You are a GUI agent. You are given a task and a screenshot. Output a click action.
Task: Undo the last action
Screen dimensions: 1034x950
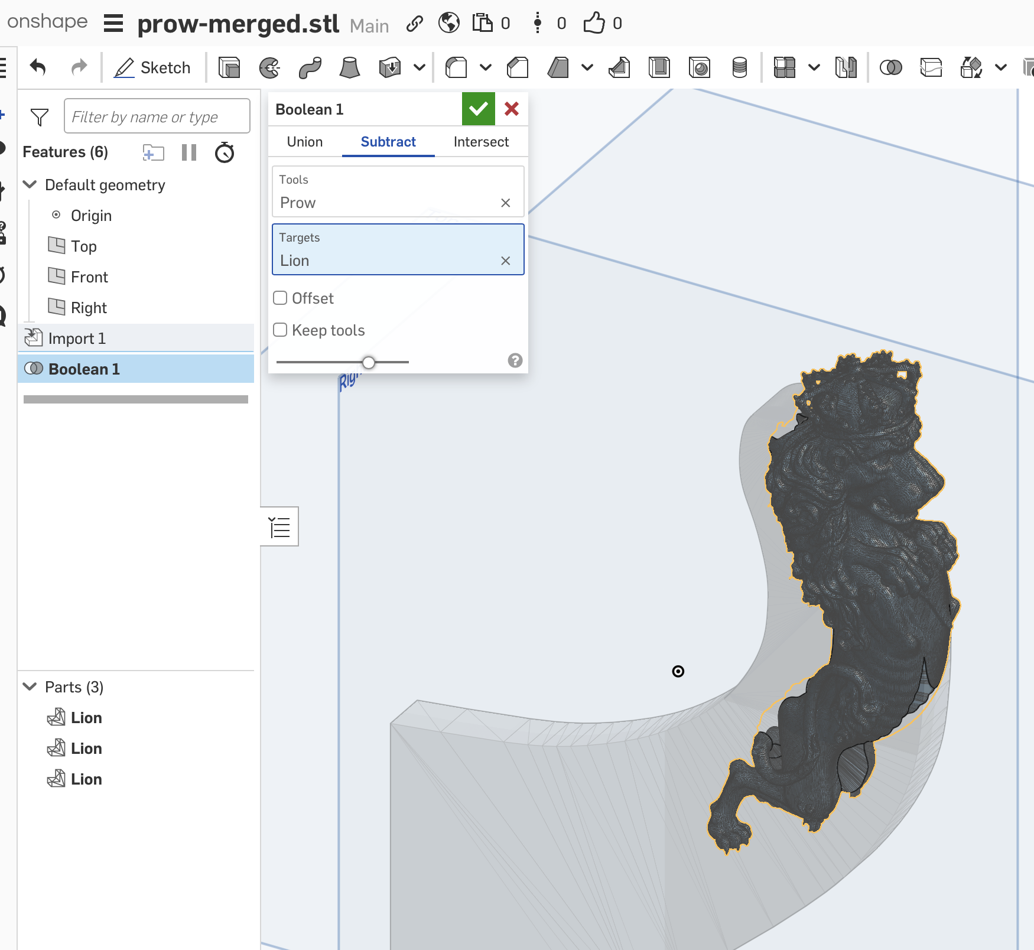(x=38, y=68)
